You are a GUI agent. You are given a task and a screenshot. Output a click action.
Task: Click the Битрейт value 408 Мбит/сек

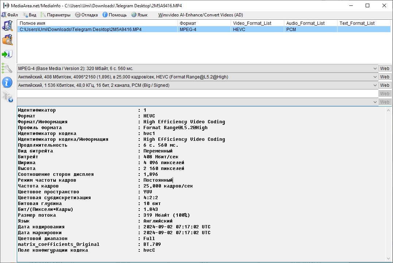161,157
